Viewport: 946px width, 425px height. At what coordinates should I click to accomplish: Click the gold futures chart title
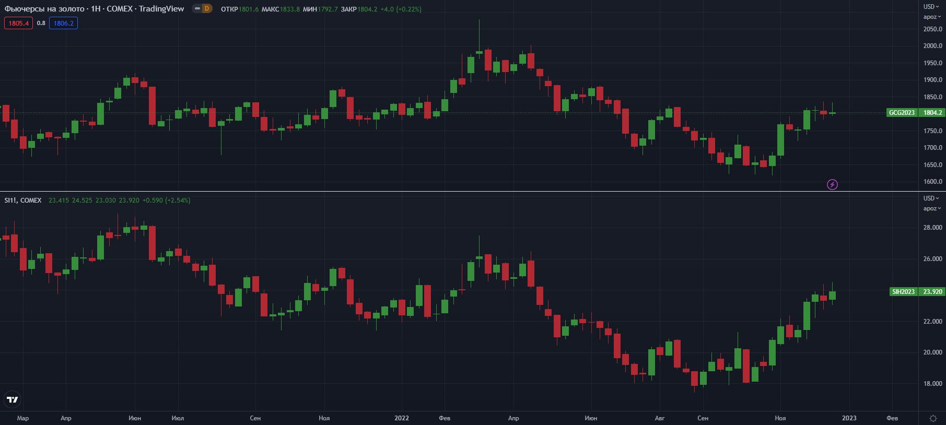(94, 8)
